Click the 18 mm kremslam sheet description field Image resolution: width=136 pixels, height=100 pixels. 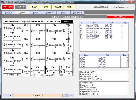point(32,21)
